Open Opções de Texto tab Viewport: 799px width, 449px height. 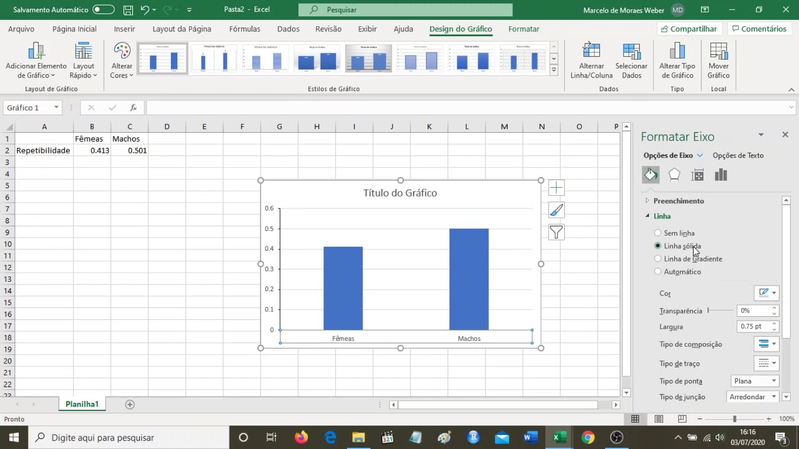click(x=738, y=155)
